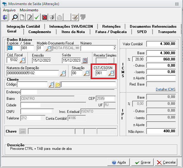Screen dimensions: 183x168
Task: Click the ICMS Isento field
Action: (161, 72)
